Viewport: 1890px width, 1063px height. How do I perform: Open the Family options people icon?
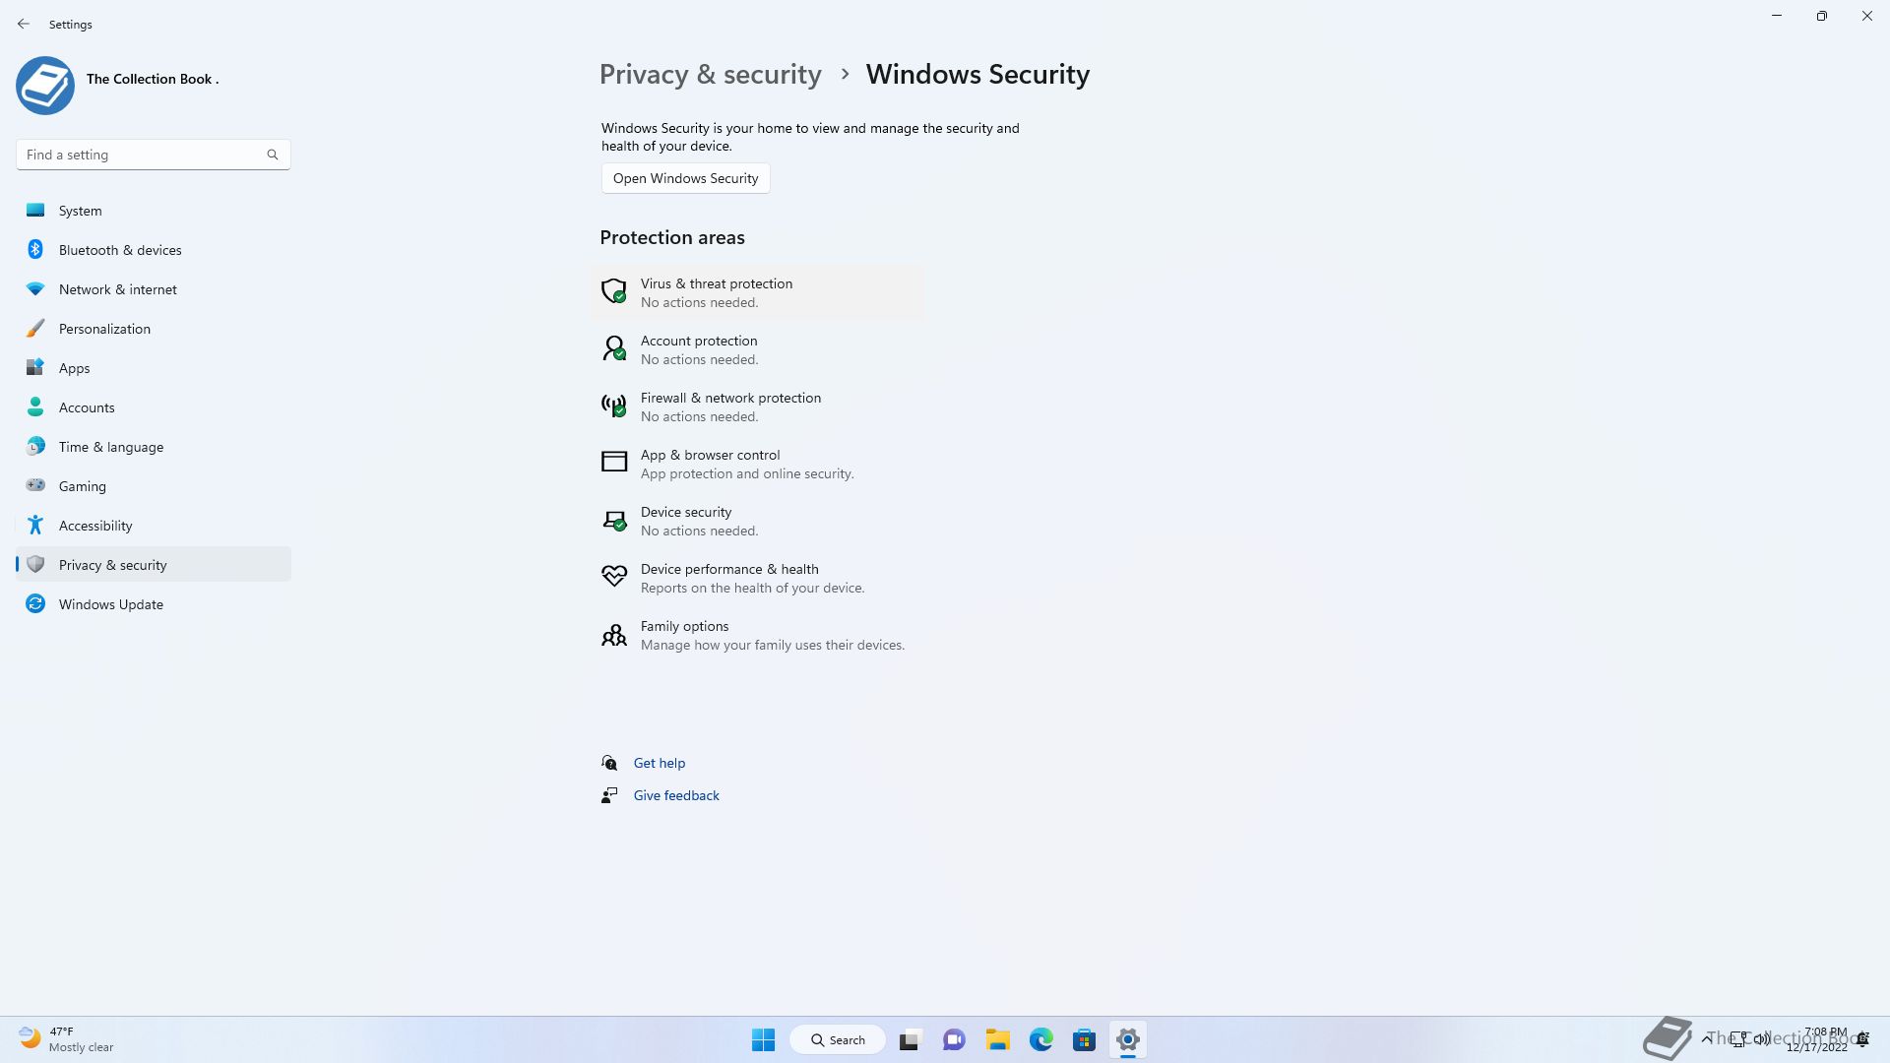click(x=613, y=635)
